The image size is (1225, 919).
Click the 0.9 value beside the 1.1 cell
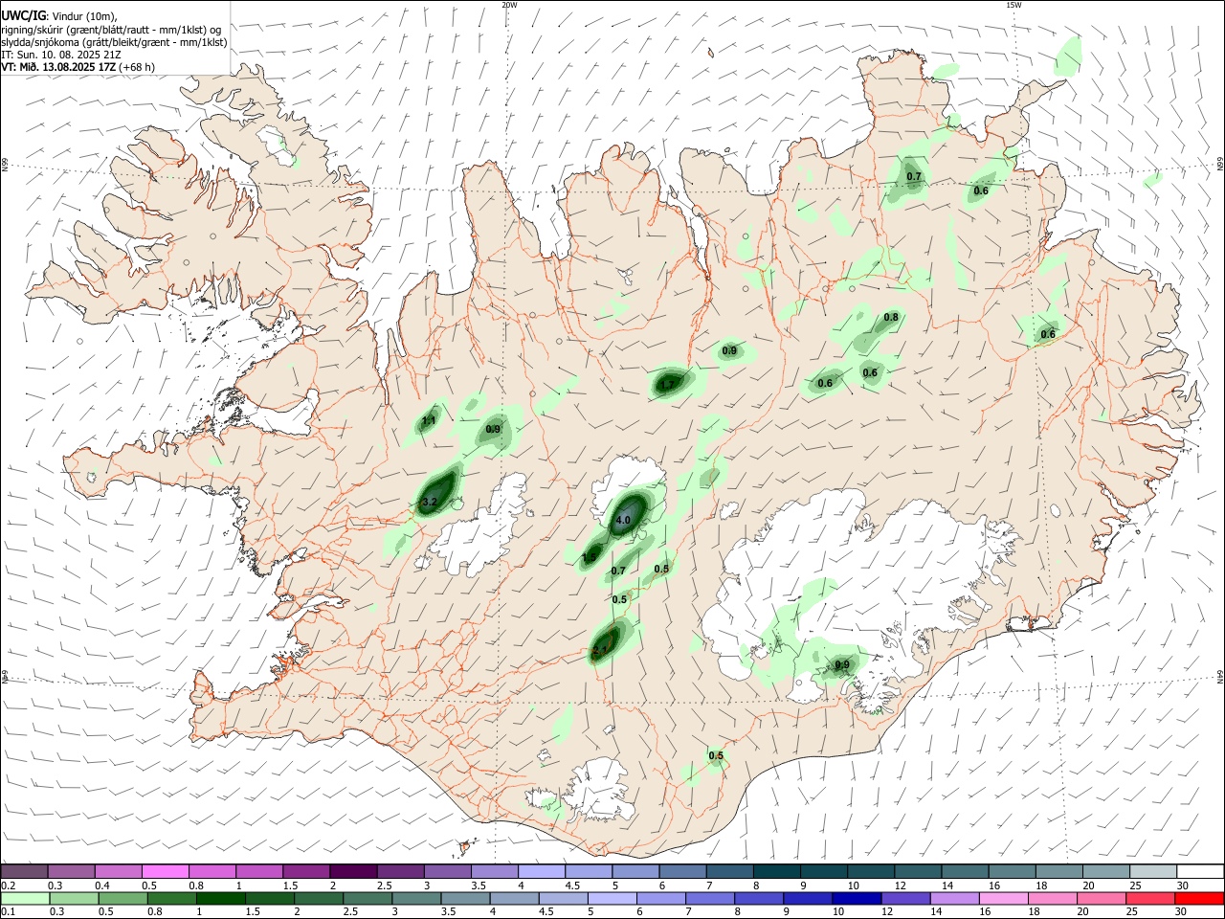(x=493, y=430)
